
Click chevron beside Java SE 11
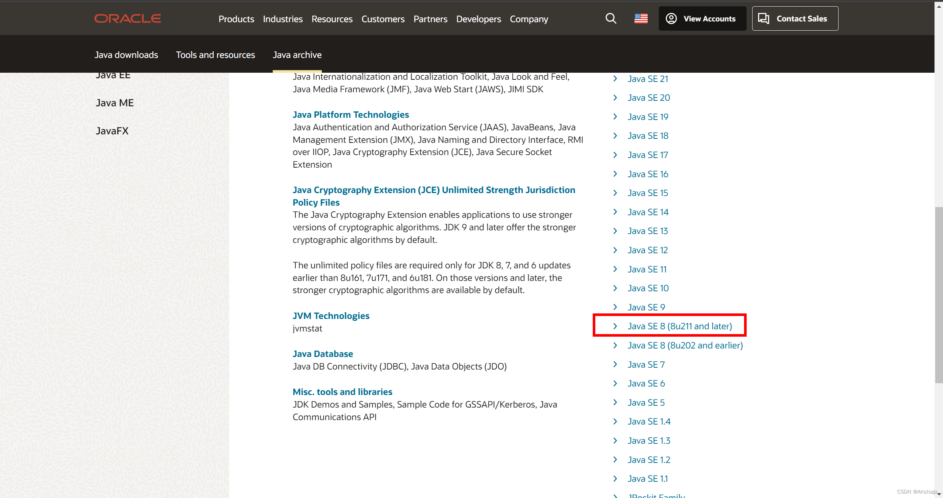[x=615, y=269]
